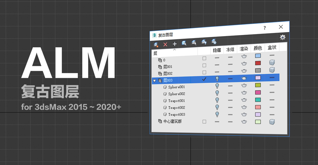Click the 盒状 column header
Viewport: 318px width, 165px height.
pos(272,48)
